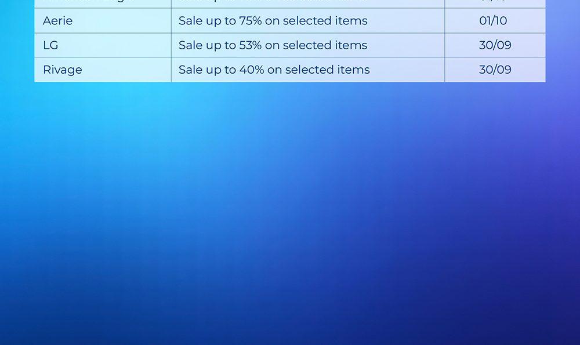Open the Rivage 40% sale offer text
Image resolution: width=580 pixels, height=345 pixels.
274,70
